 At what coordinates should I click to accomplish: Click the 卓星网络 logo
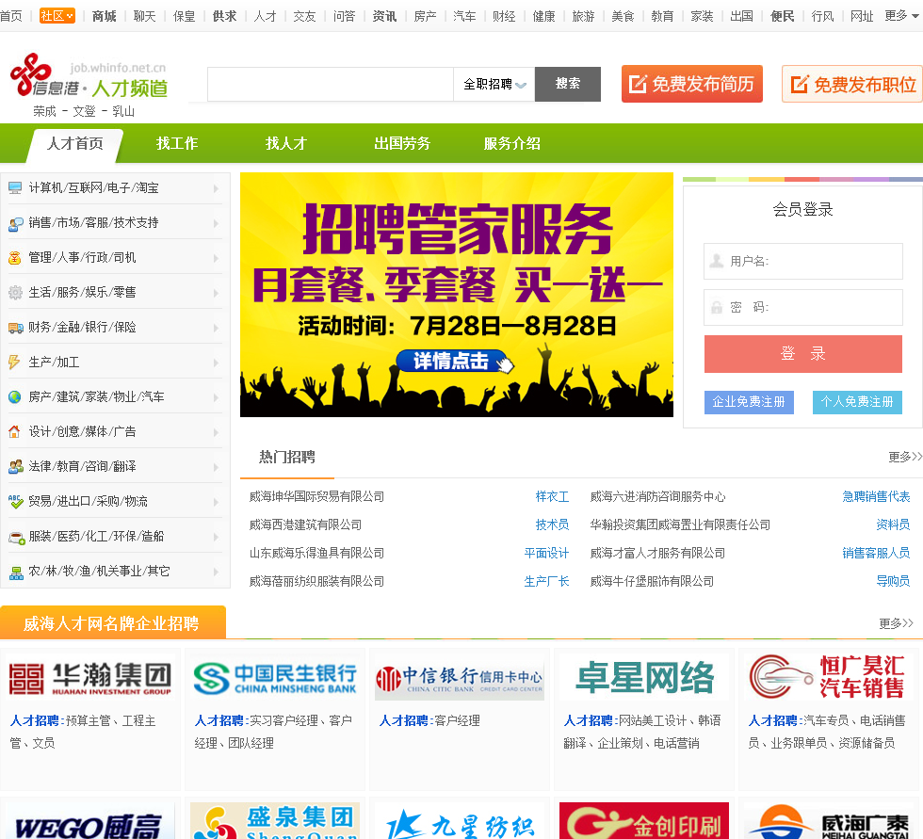(x=644, y=677)
